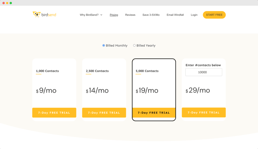Image resolution: width=258 pixels, height=149 pixels.
Task: Start free trial for 1,000 Contacts plan
Action: [54, 113]
